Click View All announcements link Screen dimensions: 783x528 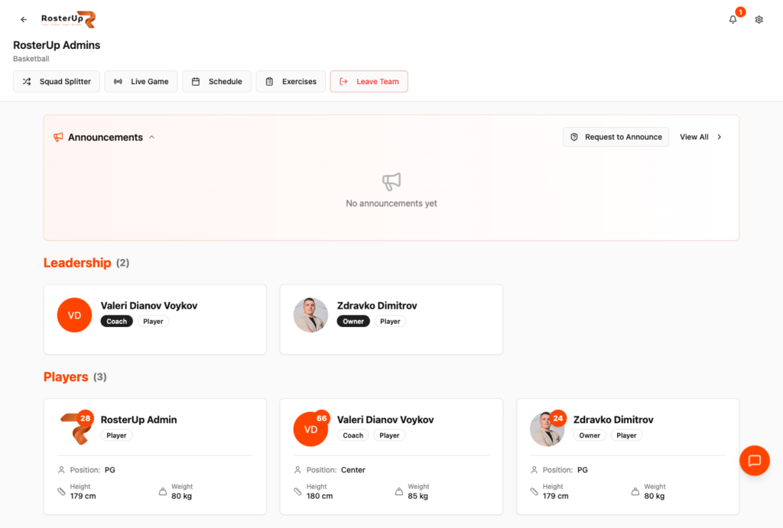click(694, 137)
